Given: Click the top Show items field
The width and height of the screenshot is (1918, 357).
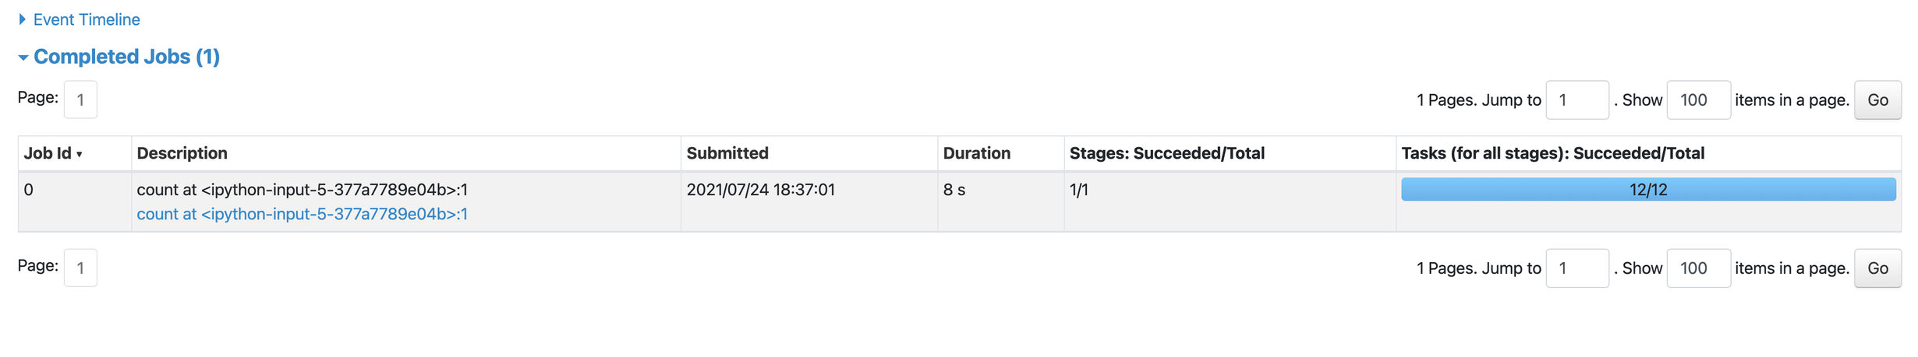Looking at the screenshot, I should click(1697, 100).
